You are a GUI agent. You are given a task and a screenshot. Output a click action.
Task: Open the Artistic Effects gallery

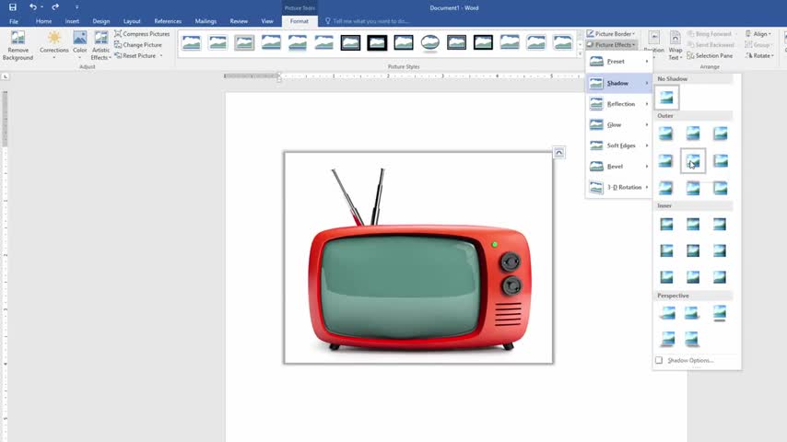pyautogui.click(x=100, y=46)
